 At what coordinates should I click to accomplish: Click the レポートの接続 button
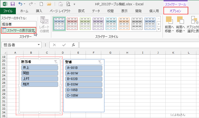[44, 25]
